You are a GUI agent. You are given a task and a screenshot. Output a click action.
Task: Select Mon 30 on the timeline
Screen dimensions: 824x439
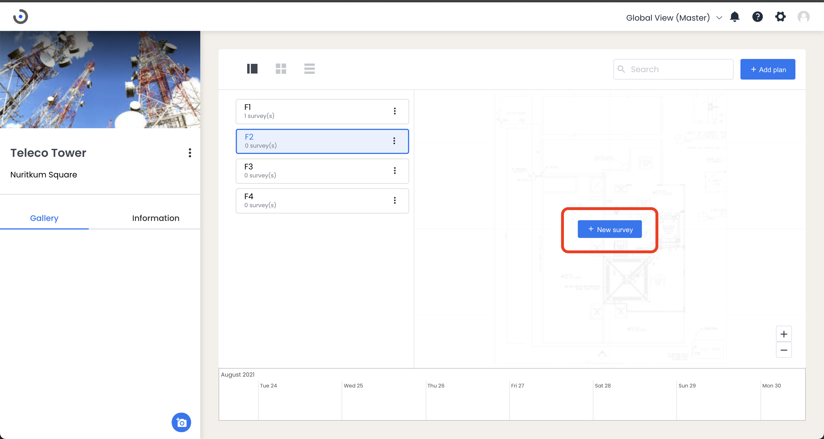tap(771, 385)
